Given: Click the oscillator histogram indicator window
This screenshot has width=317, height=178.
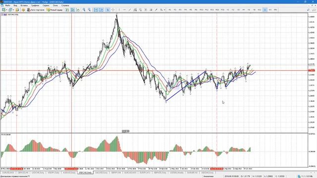Looking at the screenshot, I should point(154,150).
